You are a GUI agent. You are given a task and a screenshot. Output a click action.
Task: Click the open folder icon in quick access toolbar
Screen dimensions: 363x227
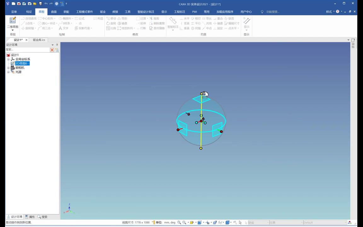point(35,4)
